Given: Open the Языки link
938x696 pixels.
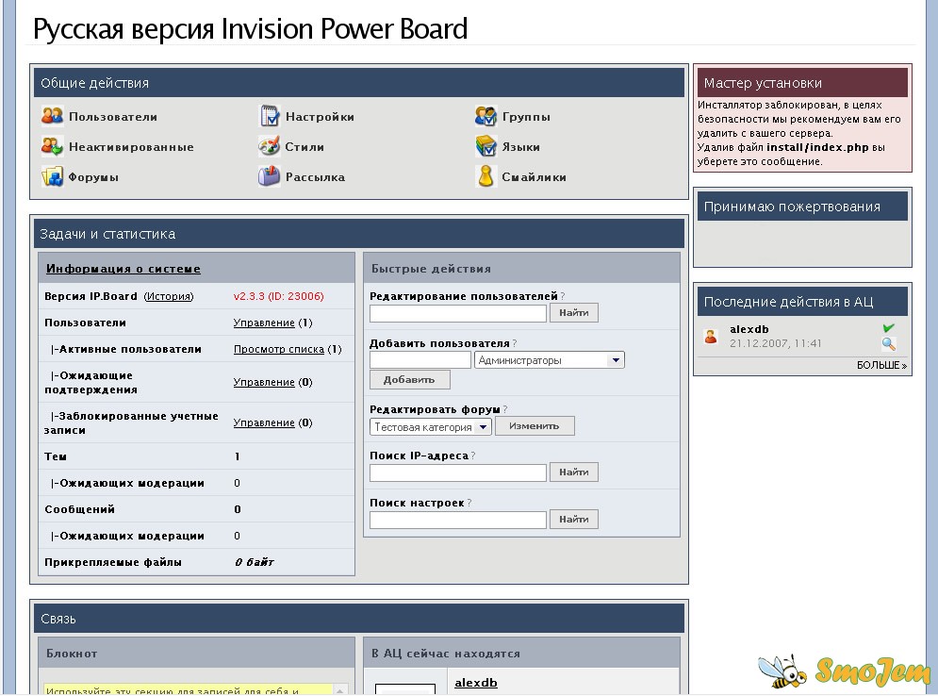Looking at the screenshot, I should 521,146.
